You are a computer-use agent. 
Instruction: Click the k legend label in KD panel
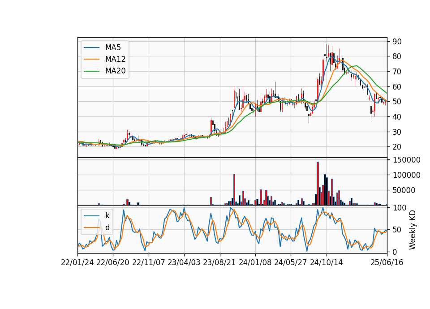tap(107, 215)
